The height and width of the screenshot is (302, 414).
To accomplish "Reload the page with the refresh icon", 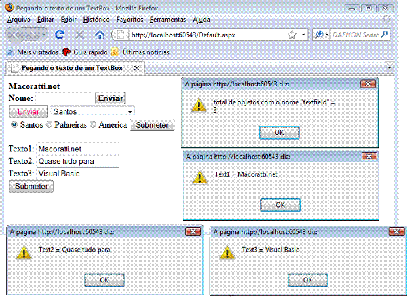I will 60,35.
